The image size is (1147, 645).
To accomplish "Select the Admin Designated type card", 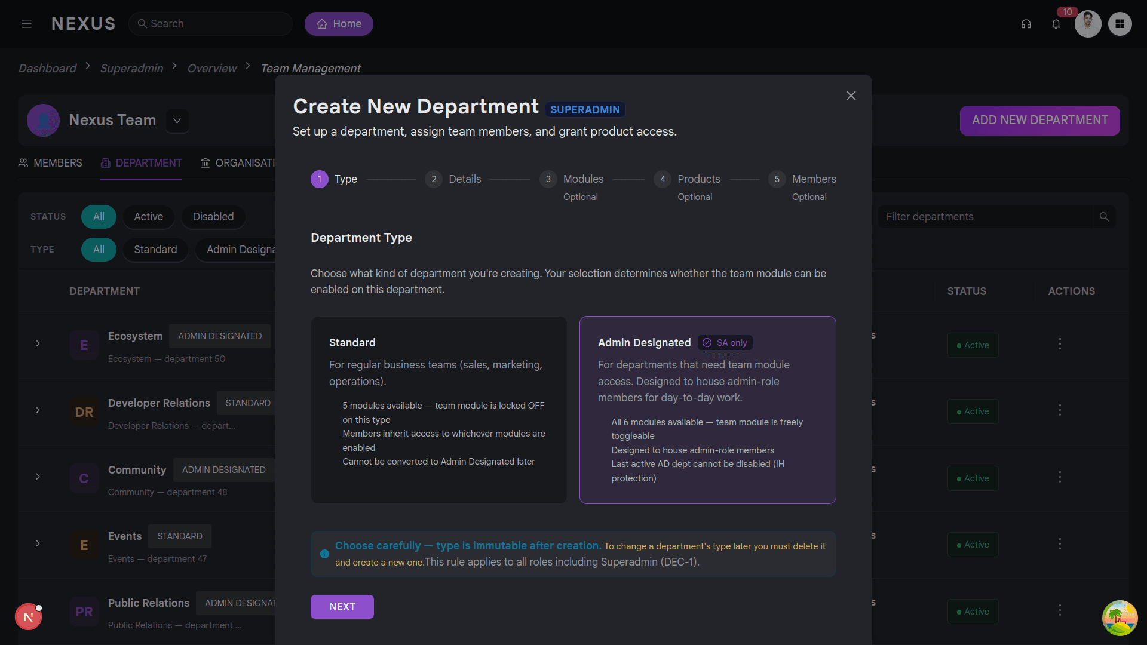I will 707,410.
